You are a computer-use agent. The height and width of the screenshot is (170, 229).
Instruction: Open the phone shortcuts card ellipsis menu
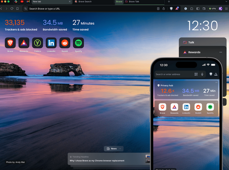point(216,102)
